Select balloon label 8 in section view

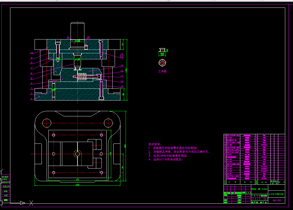[x=32, y=63]
